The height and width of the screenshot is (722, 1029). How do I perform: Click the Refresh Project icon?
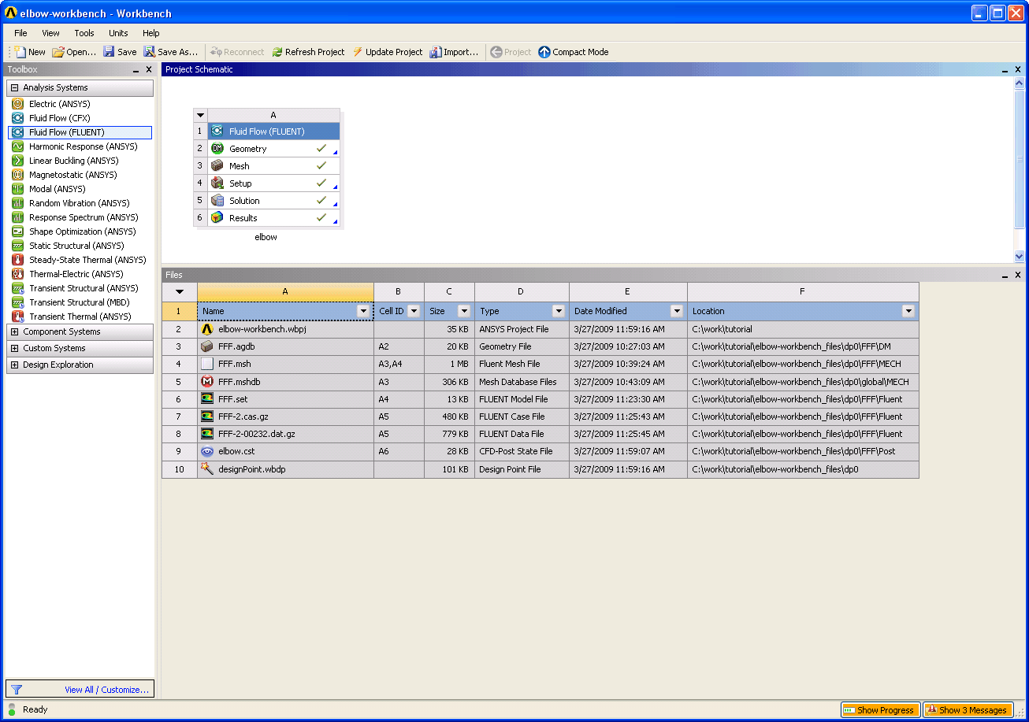click(x=277, y=52)
